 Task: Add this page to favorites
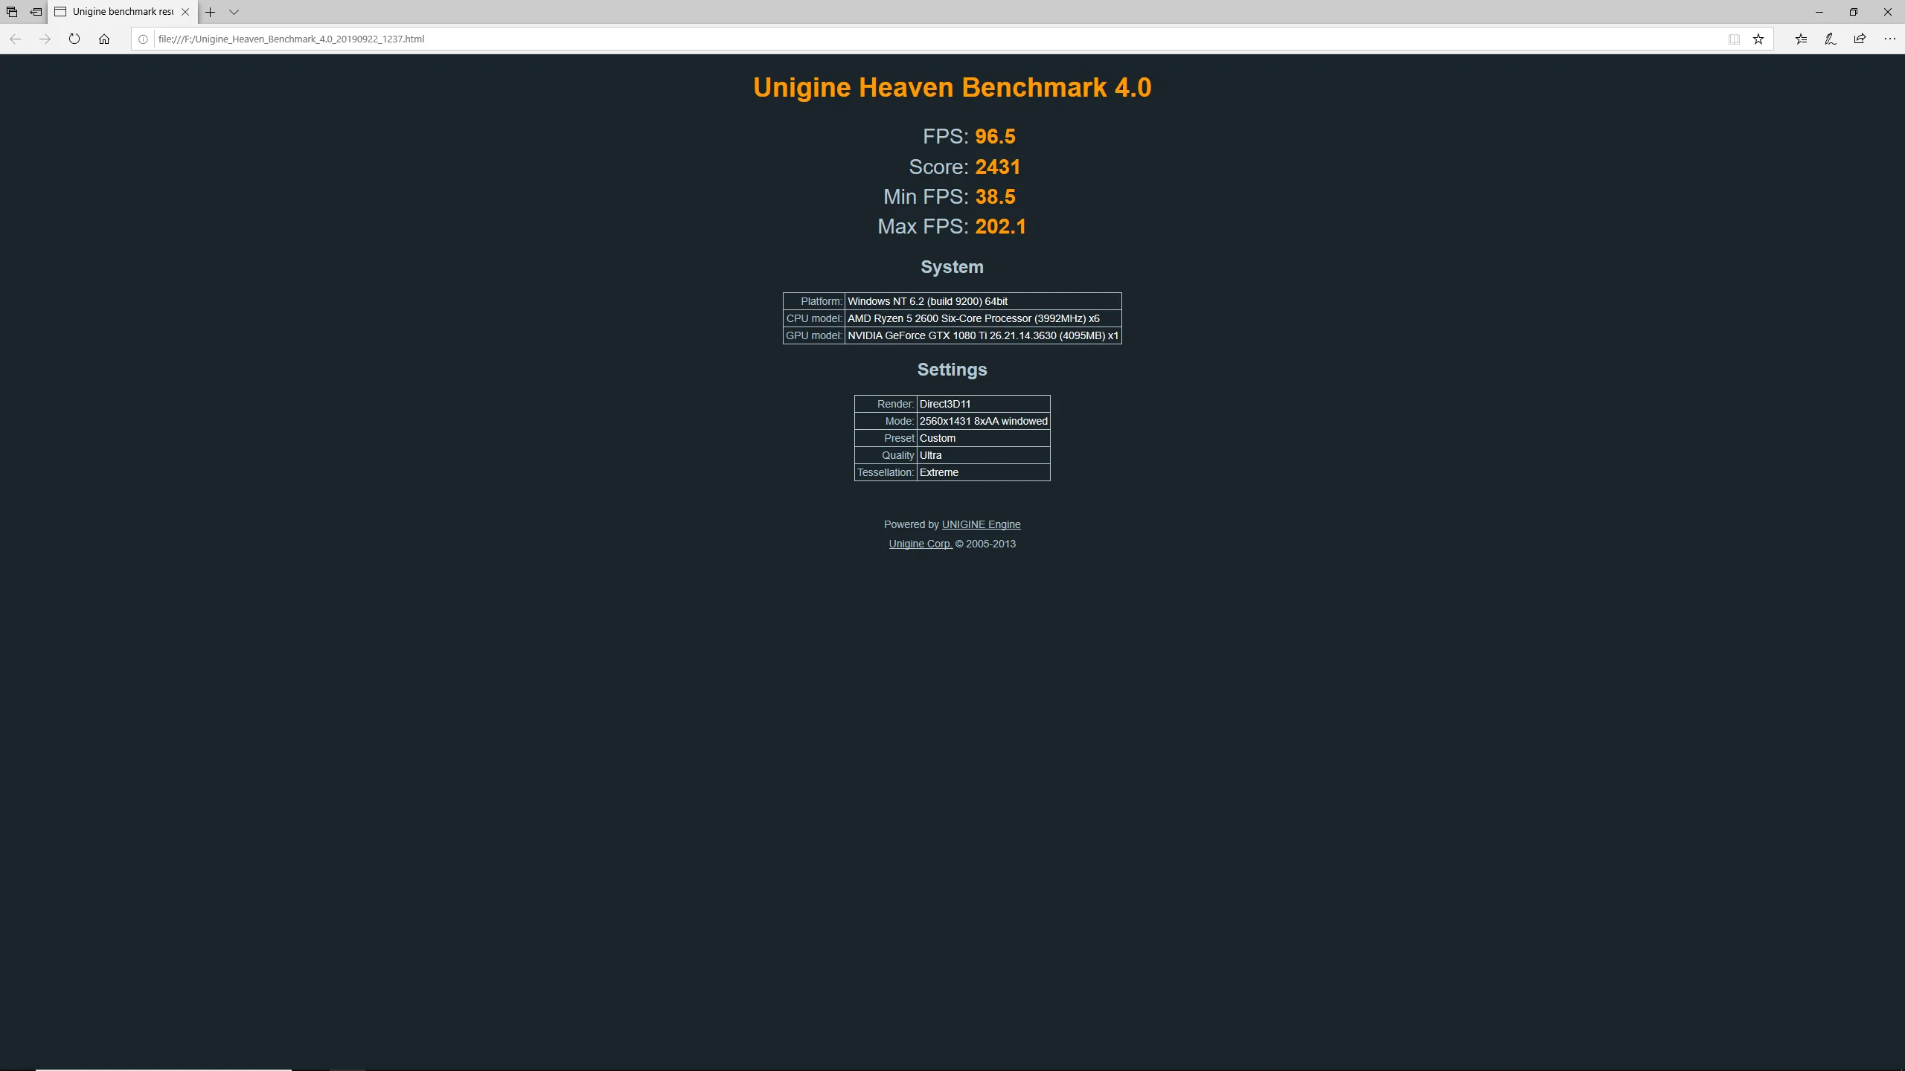[x=1758, y=39]
